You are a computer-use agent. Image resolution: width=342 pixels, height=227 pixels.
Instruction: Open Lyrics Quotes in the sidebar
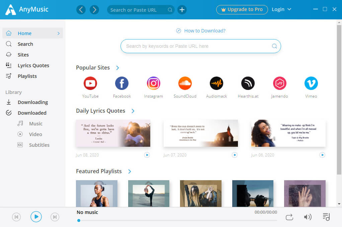coord(33,65)
